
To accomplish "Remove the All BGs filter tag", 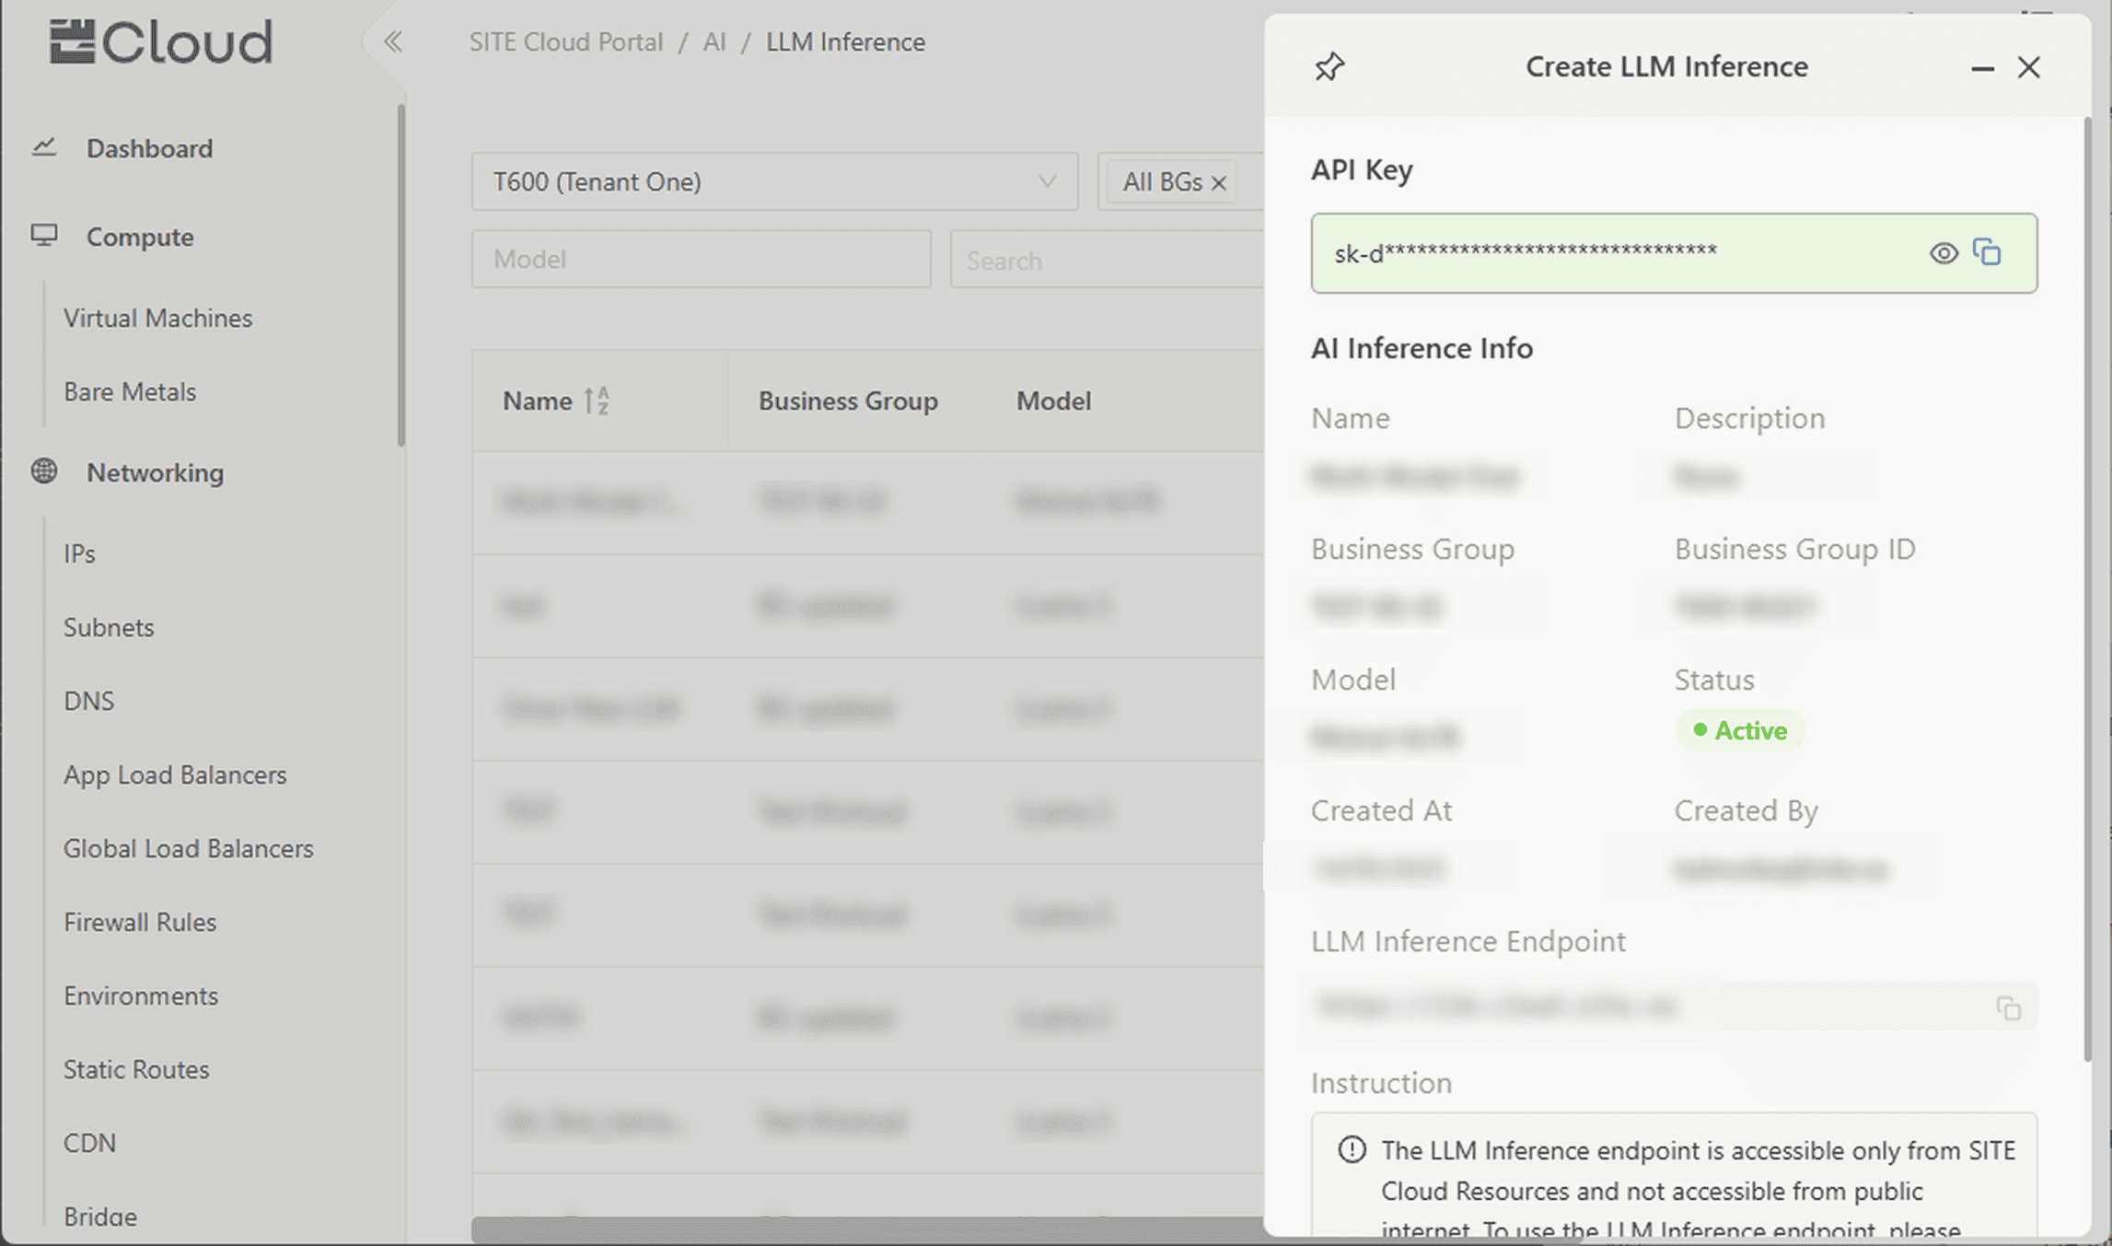I will click(x=1219, y=183).
